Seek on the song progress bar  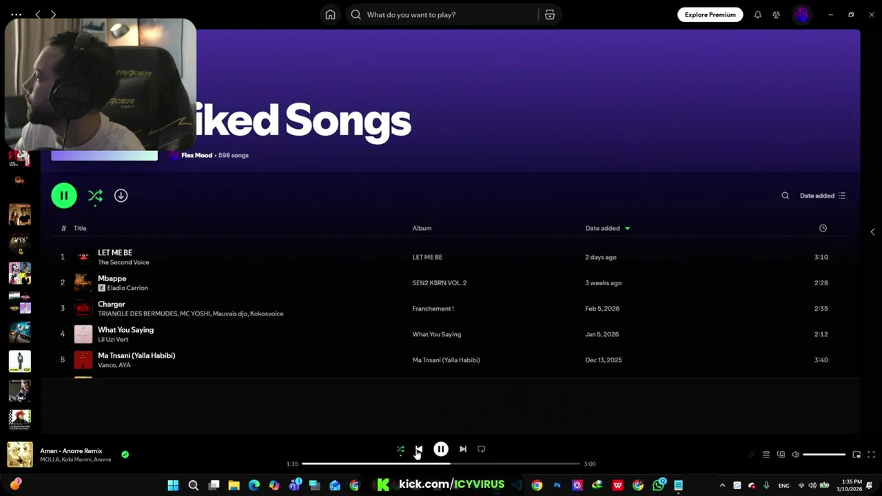[x=441, y=464]
